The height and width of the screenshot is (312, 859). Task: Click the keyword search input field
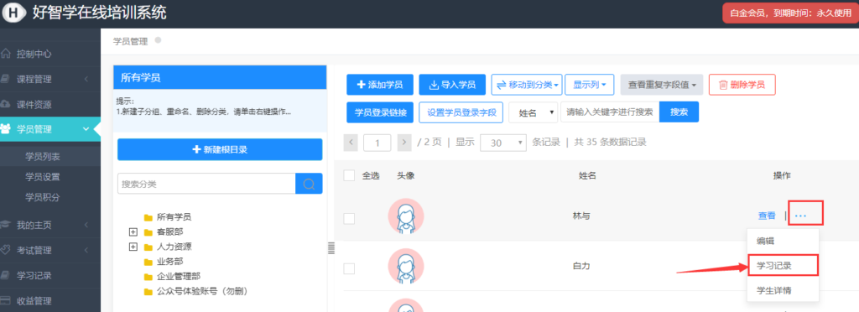click(610, 112)
